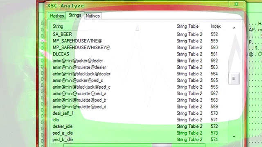This screenshot has height=147, width=262.
Task: Open the Natives tab
Action: pyautogui.click(x=93, y=16)
